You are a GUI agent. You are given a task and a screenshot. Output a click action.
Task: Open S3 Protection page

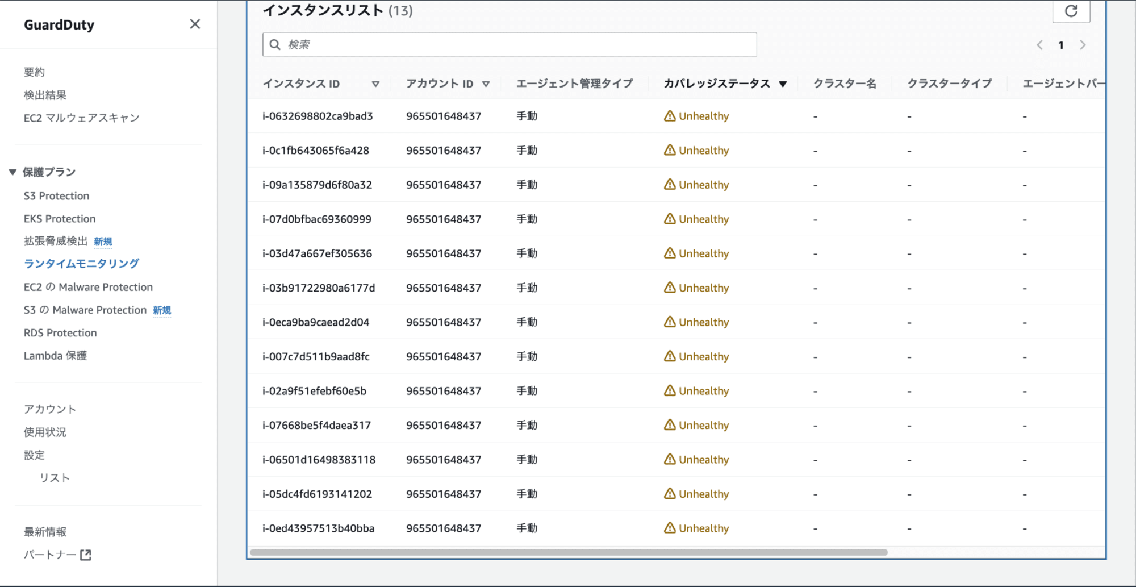56,195
